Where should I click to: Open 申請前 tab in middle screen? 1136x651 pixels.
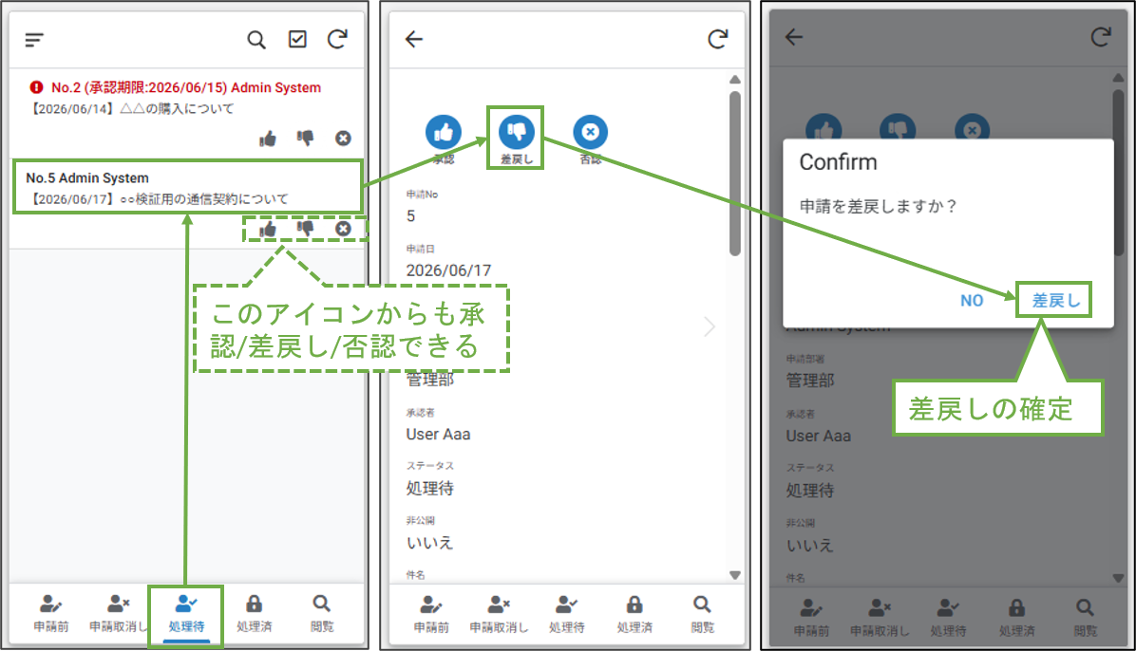[431, 614]
